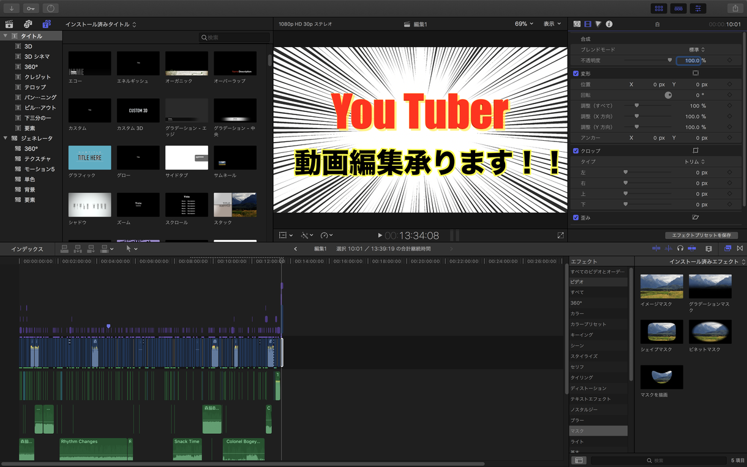Collapse the ジェネレータ category tree
This screenshot has width=747, height=467.
point(6,138)
